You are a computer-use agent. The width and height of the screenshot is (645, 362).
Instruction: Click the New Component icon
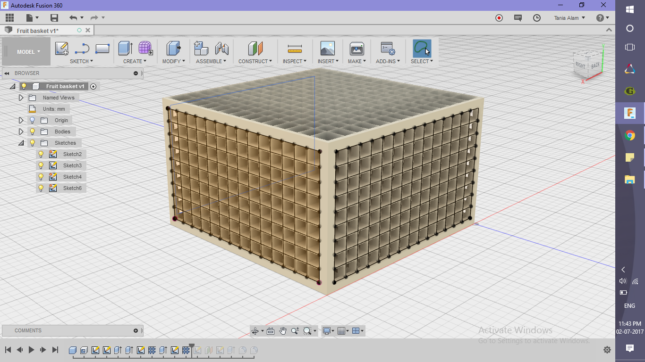(201, 48)
